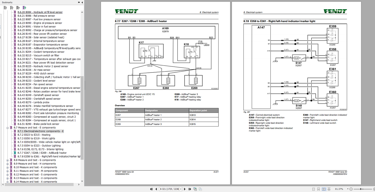Click the zoom out minus button
Screen dimensions: 375x192
(351, 189)
